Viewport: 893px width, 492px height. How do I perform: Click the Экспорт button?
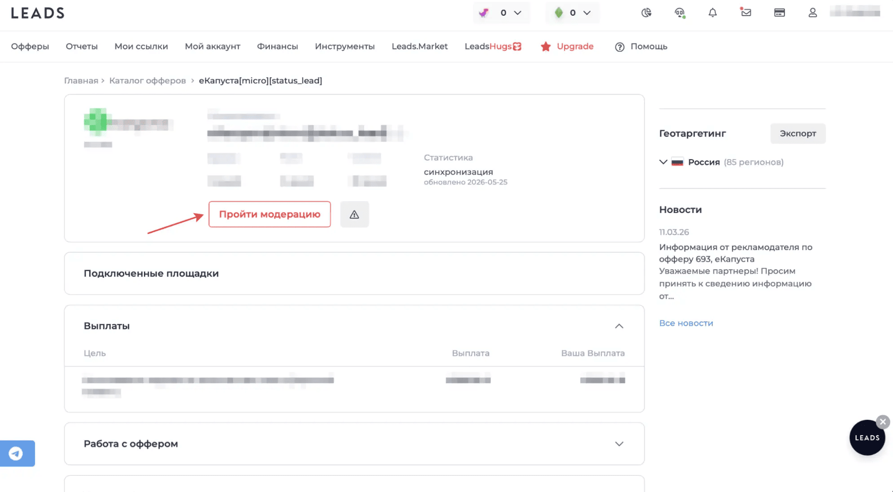pos(798,134)
